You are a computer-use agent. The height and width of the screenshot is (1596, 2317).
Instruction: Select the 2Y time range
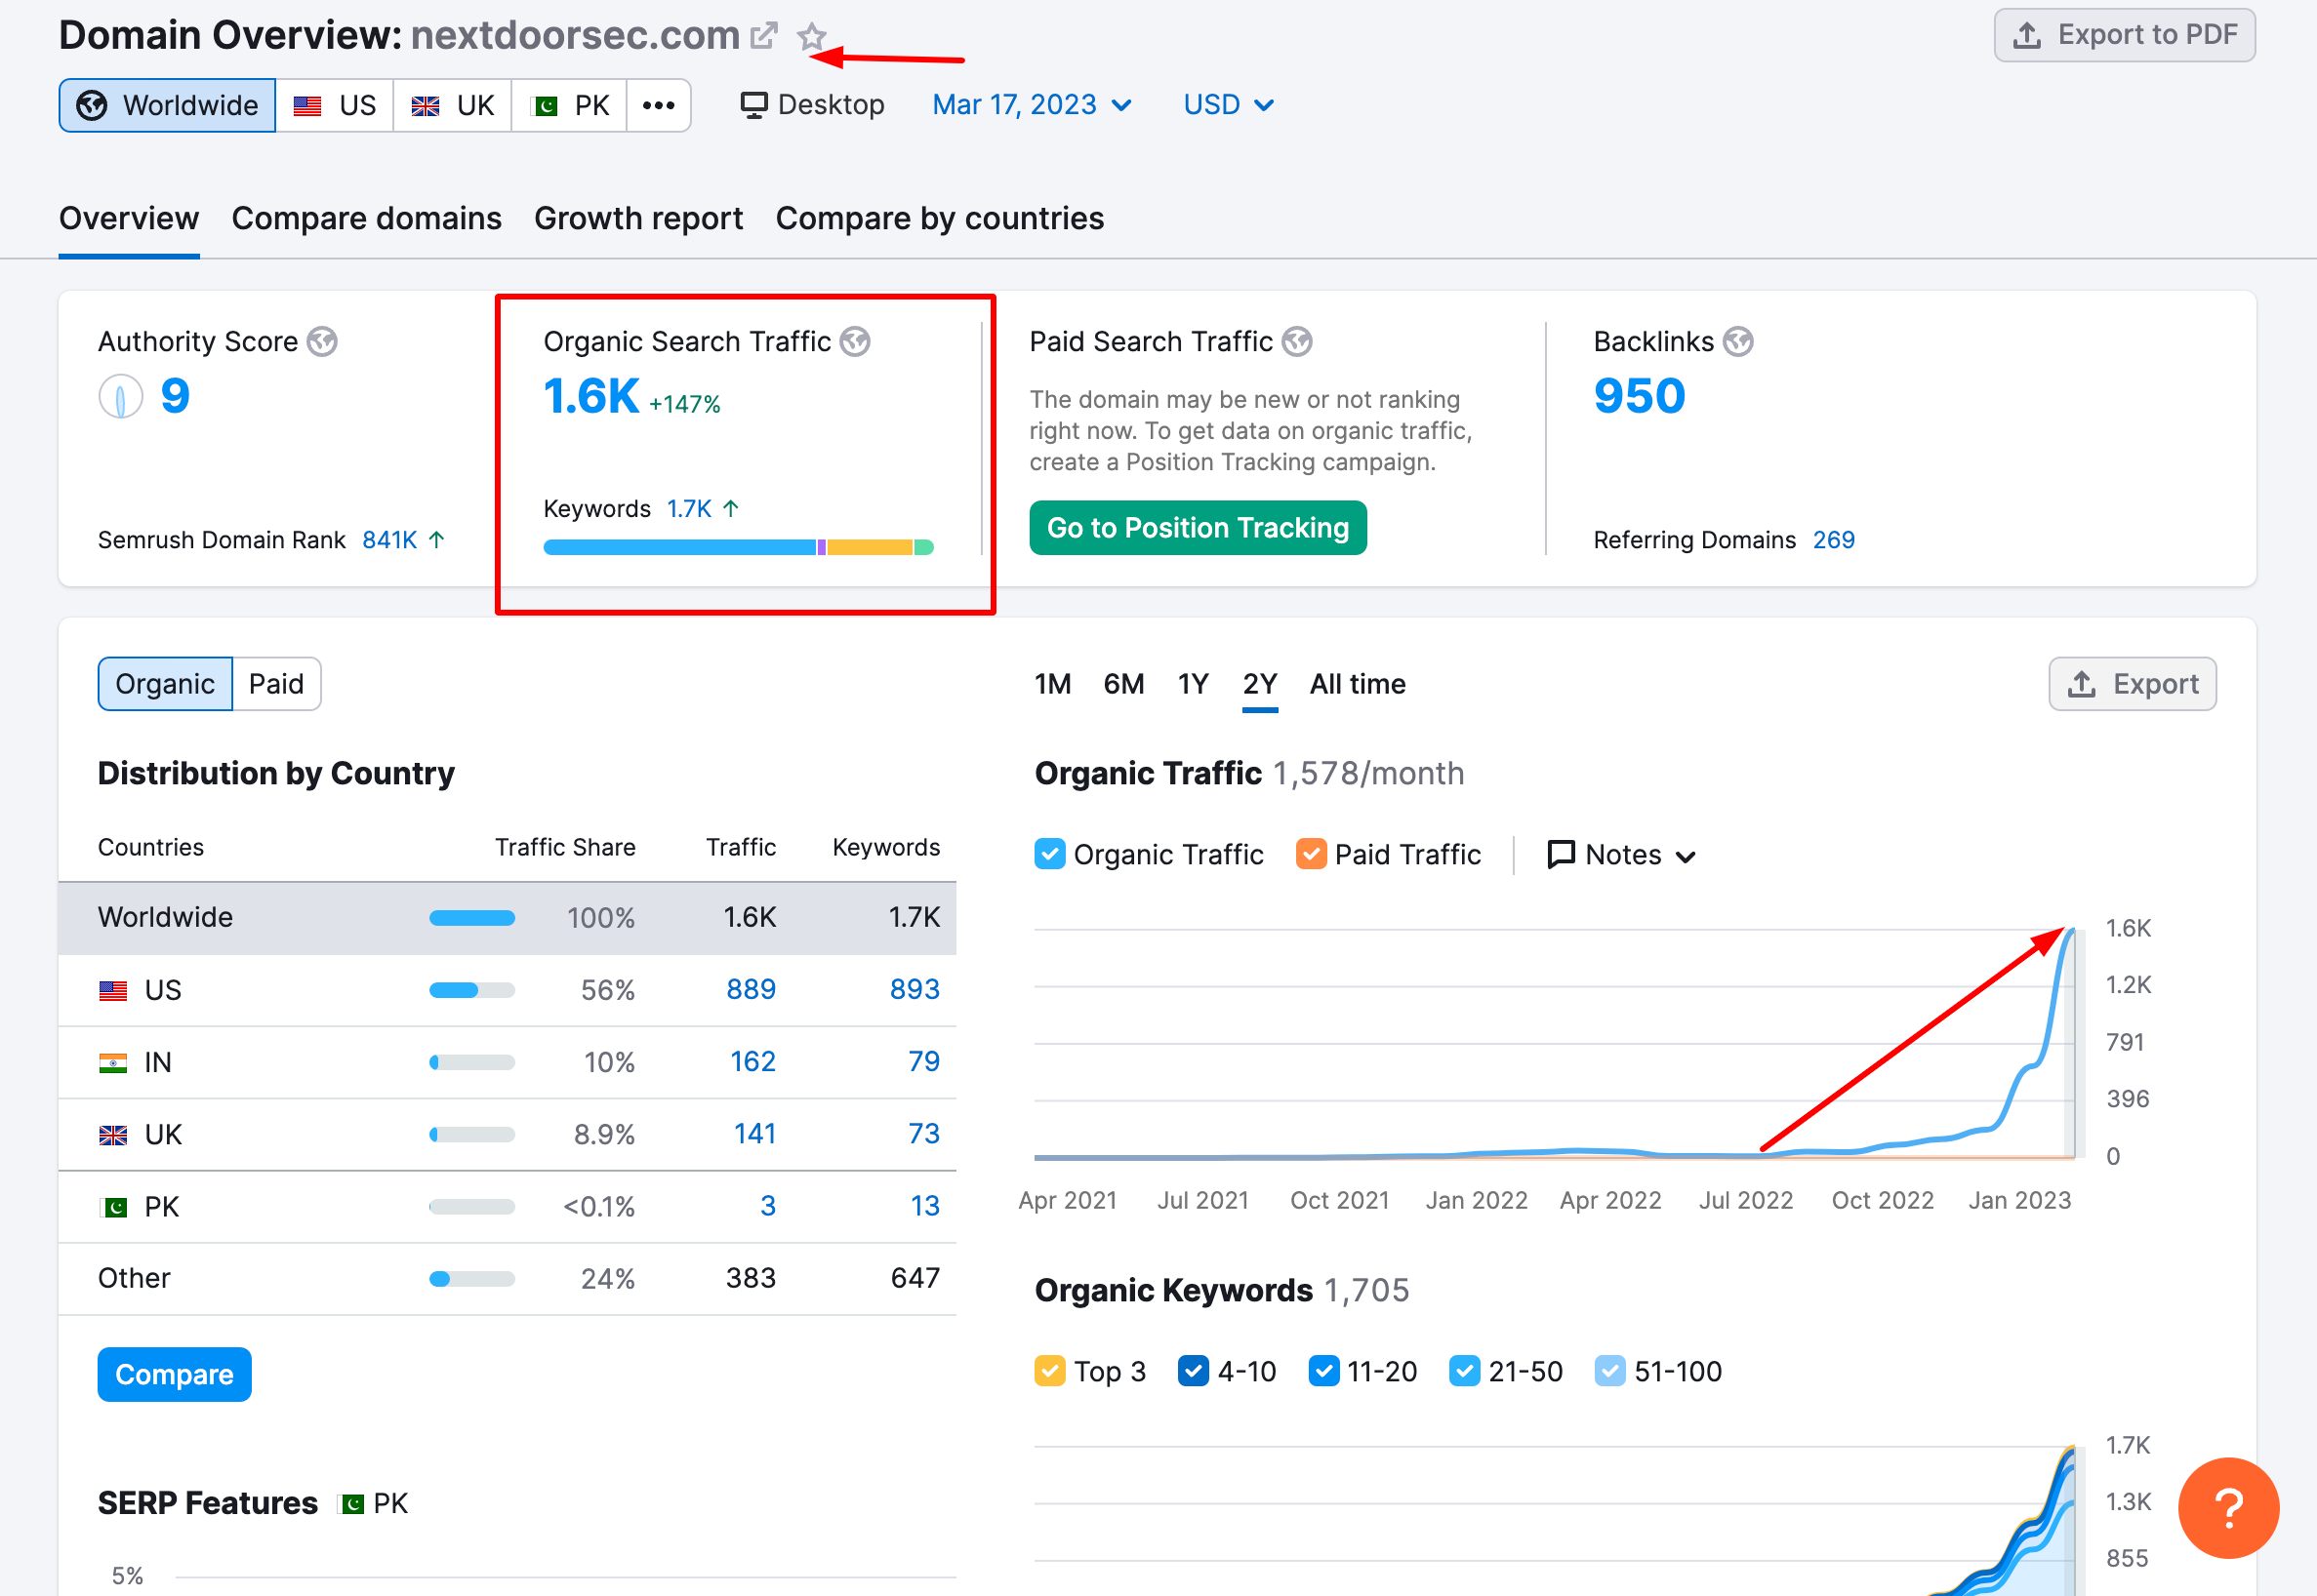tap(1260, 684)
